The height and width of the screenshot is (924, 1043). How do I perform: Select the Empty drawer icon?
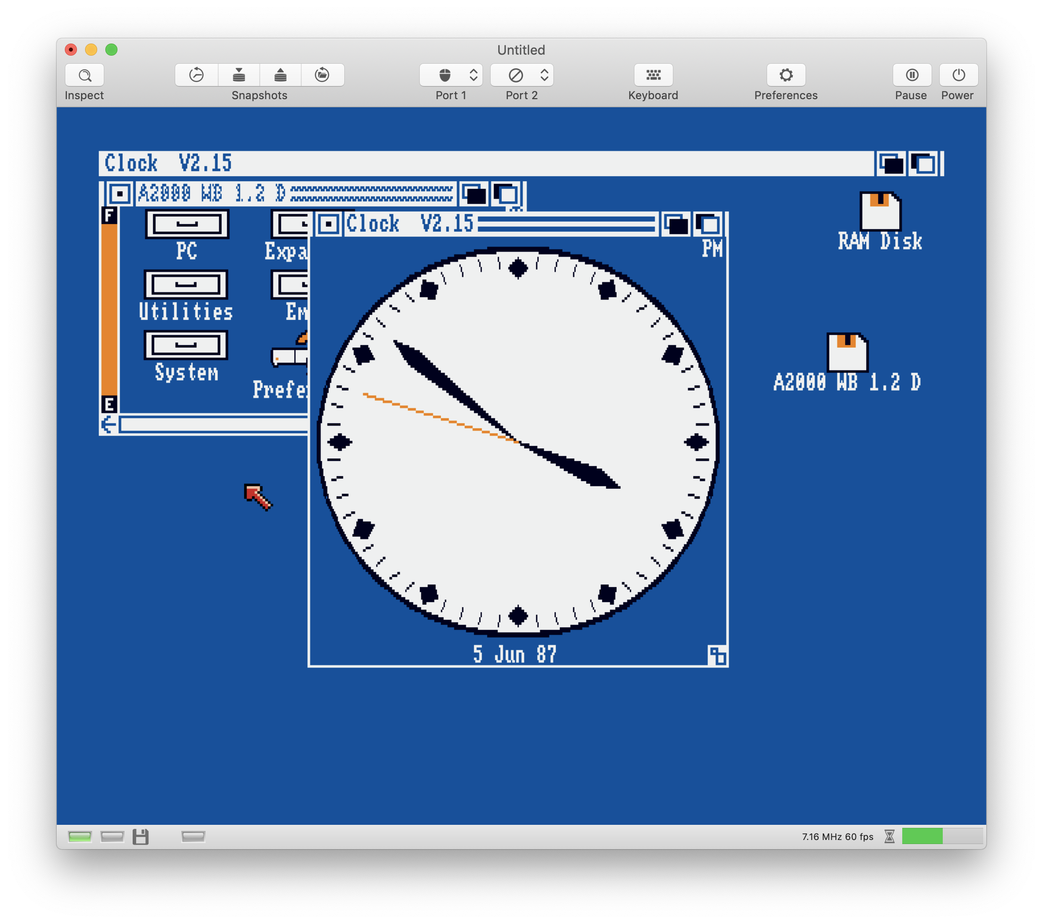coord(290,284)
